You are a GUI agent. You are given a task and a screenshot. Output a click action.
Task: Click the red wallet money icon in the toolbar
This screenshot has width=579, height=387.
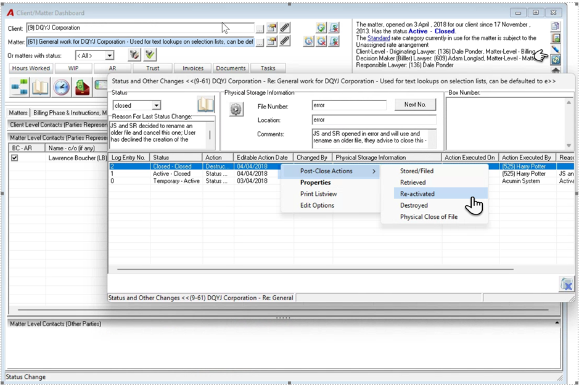pos(83,87)
